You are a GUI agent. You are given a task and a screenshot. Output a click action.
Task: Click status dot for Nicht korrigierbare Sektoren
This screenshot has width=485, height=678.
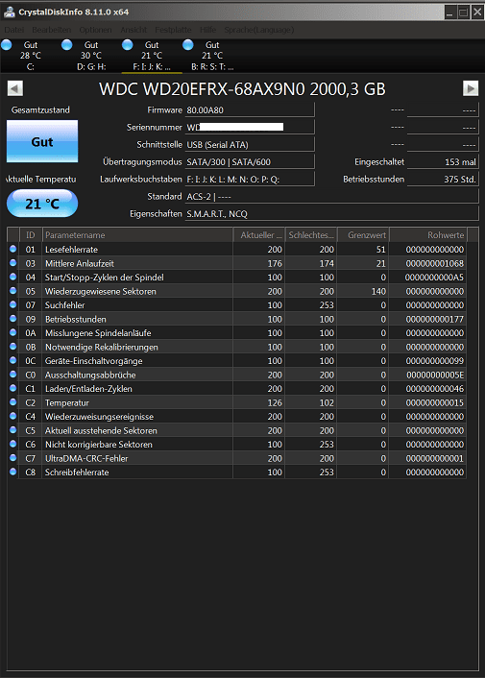coord(13,444)
